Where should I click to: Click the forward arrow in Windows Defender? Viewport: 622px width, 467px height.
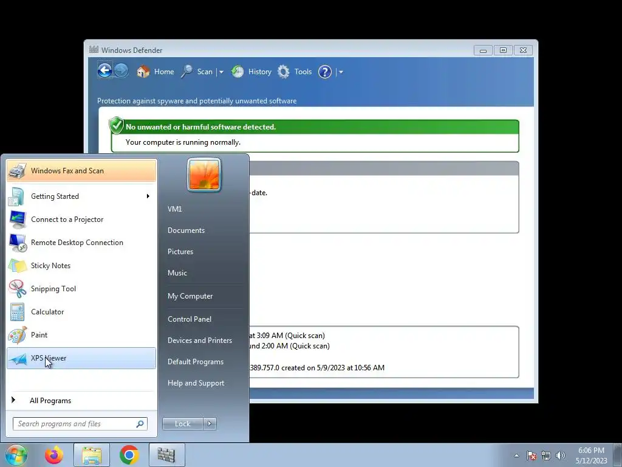pos(121,71)
